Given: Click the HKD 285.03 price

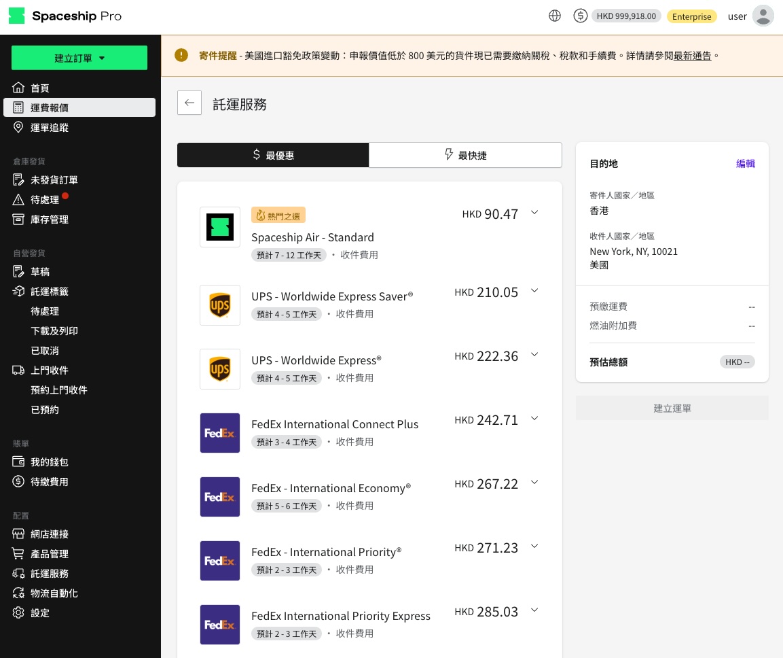Looking at the screenshot, I should click(x=486, y=612).
